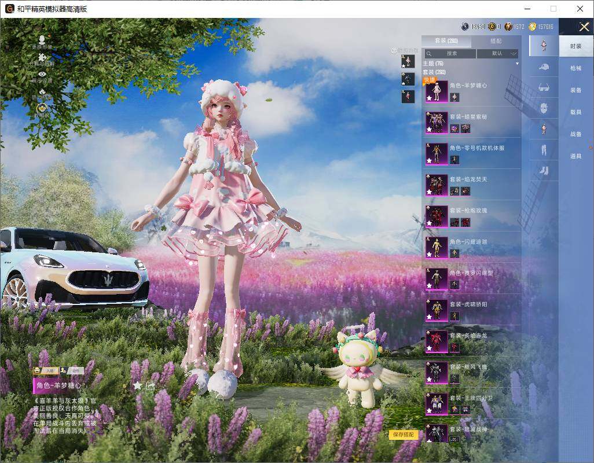The width and height of the screenshot is (594, 463).
Task: Select the 套装-暗星紫秘 outfit thumbnail
Action: (x=437, y=123)
